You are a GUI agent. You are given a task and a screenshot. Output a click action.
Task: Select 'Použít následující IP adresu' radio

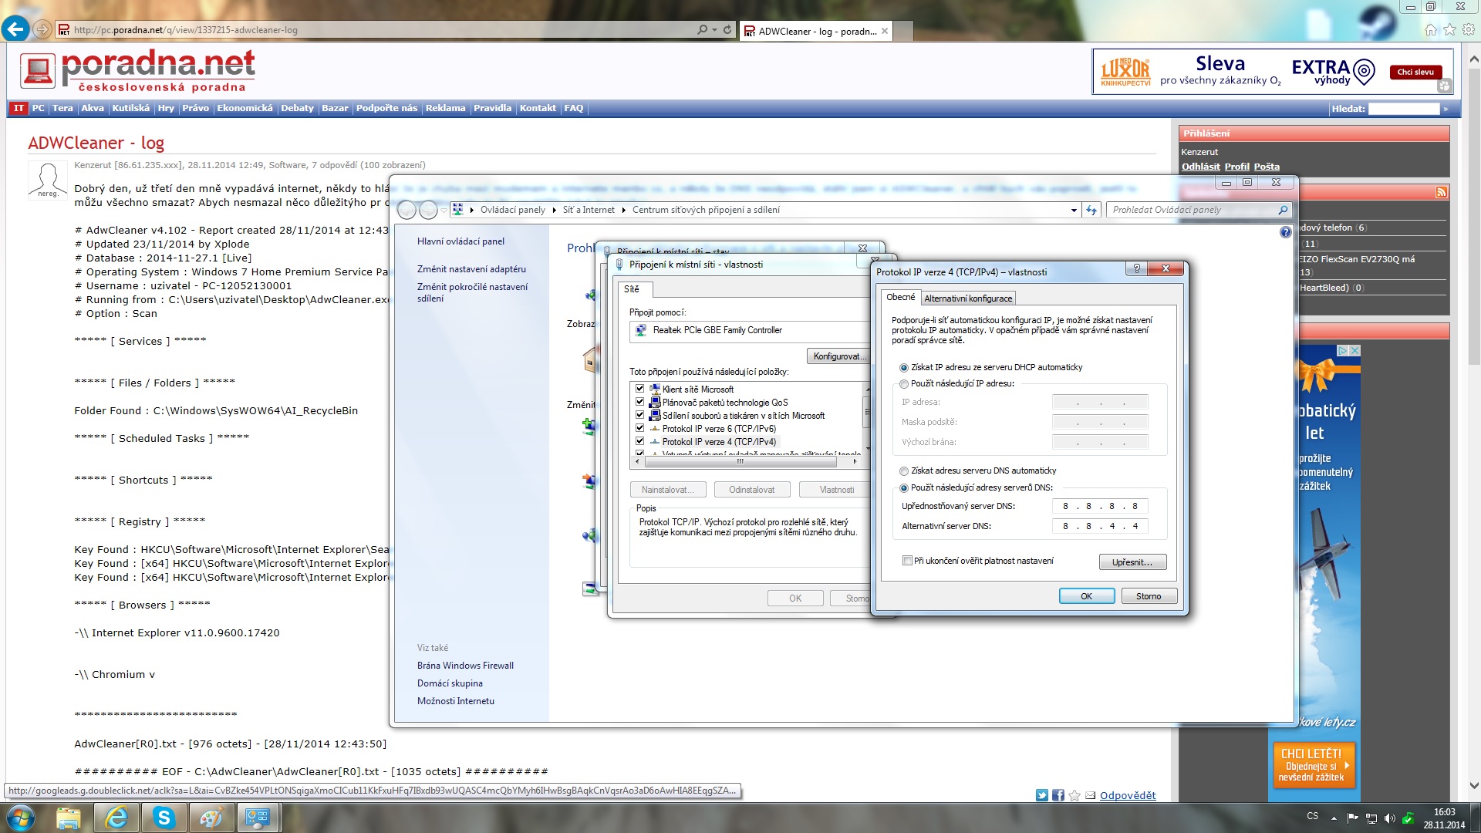pos(904,384)
